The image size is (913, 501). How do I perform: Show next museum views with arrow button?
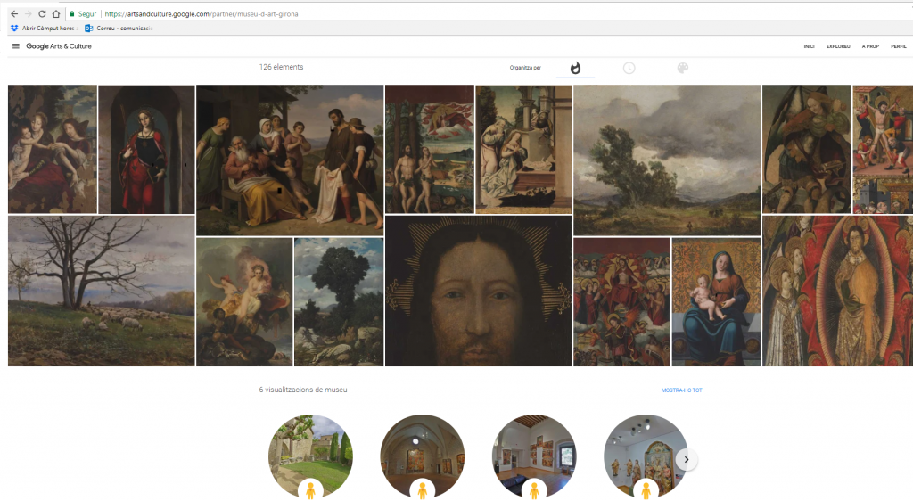pos(686,459)
